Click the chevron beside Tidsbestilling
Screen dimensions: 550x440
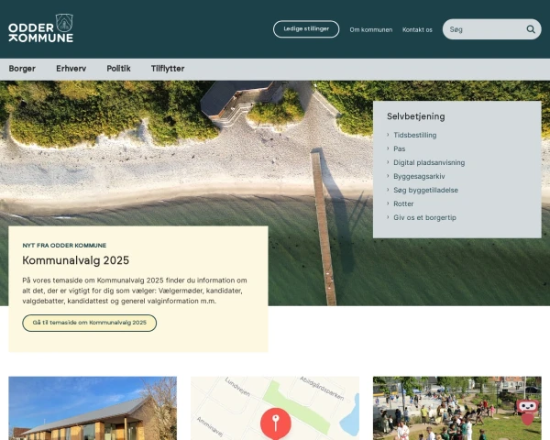pos(388,135)
